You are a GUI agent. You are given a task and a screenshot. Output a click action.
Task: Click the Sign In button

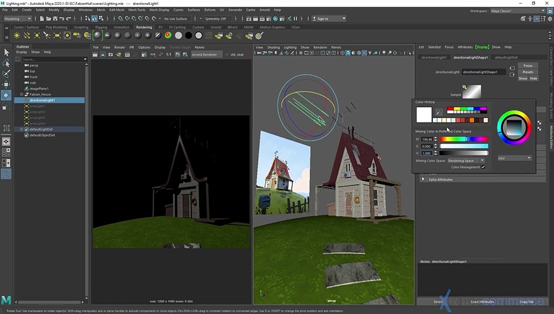pyautogui.click(x=329, y=19)
